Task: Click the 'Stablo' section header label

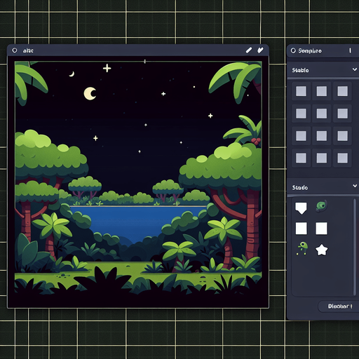Action: [300, 70]
